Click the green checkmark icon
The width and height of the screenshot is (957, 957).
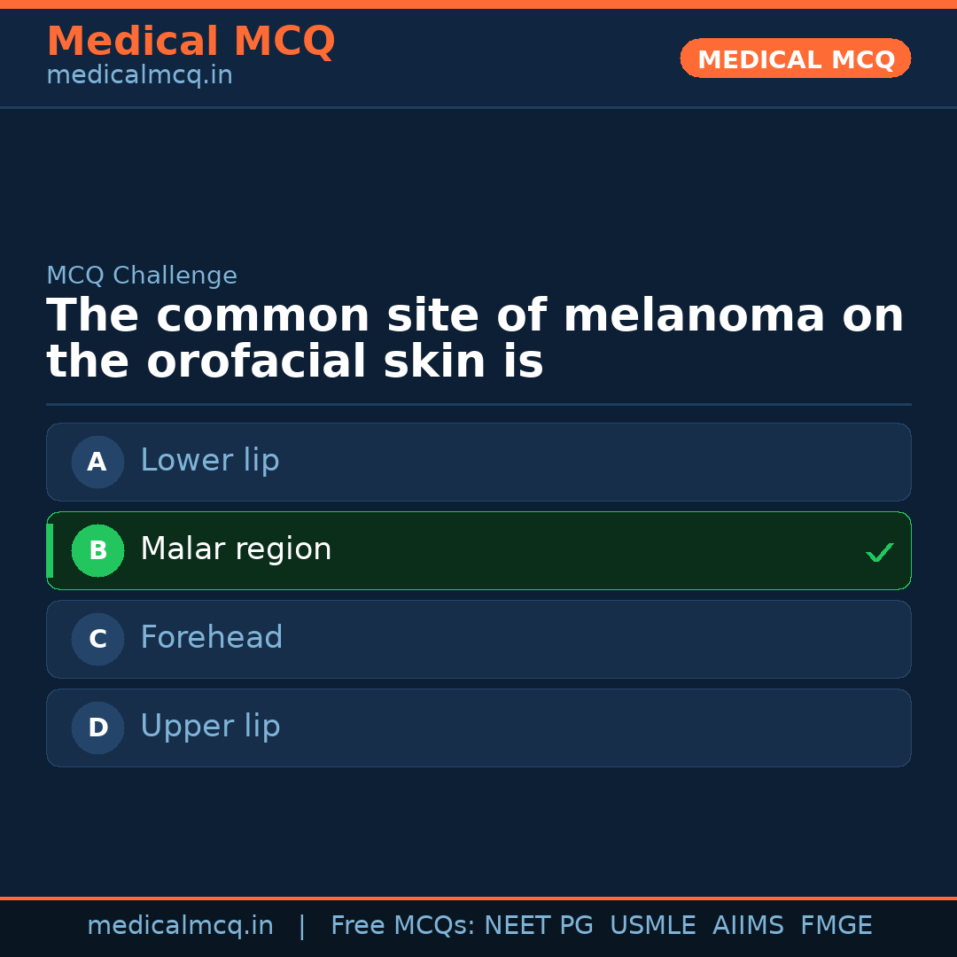(879, 553)
